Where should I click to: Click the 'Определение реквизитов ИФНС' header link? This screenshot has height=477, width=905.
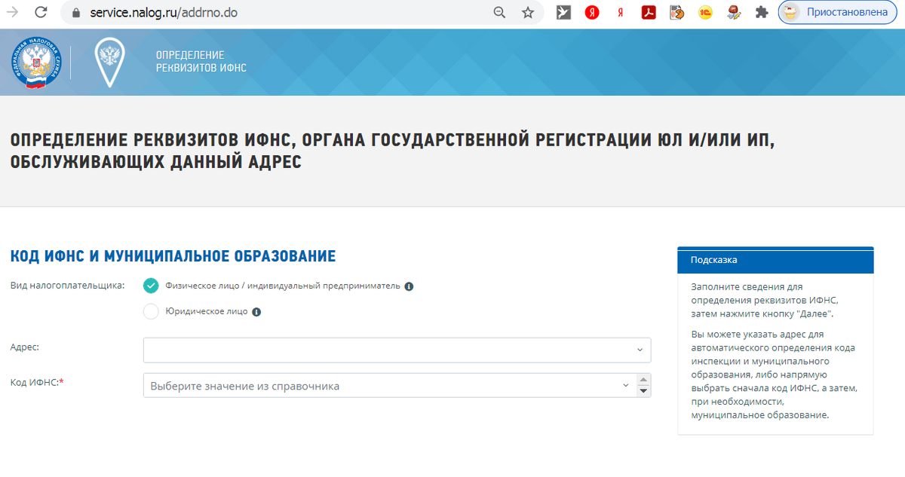(x=201, y=62)
